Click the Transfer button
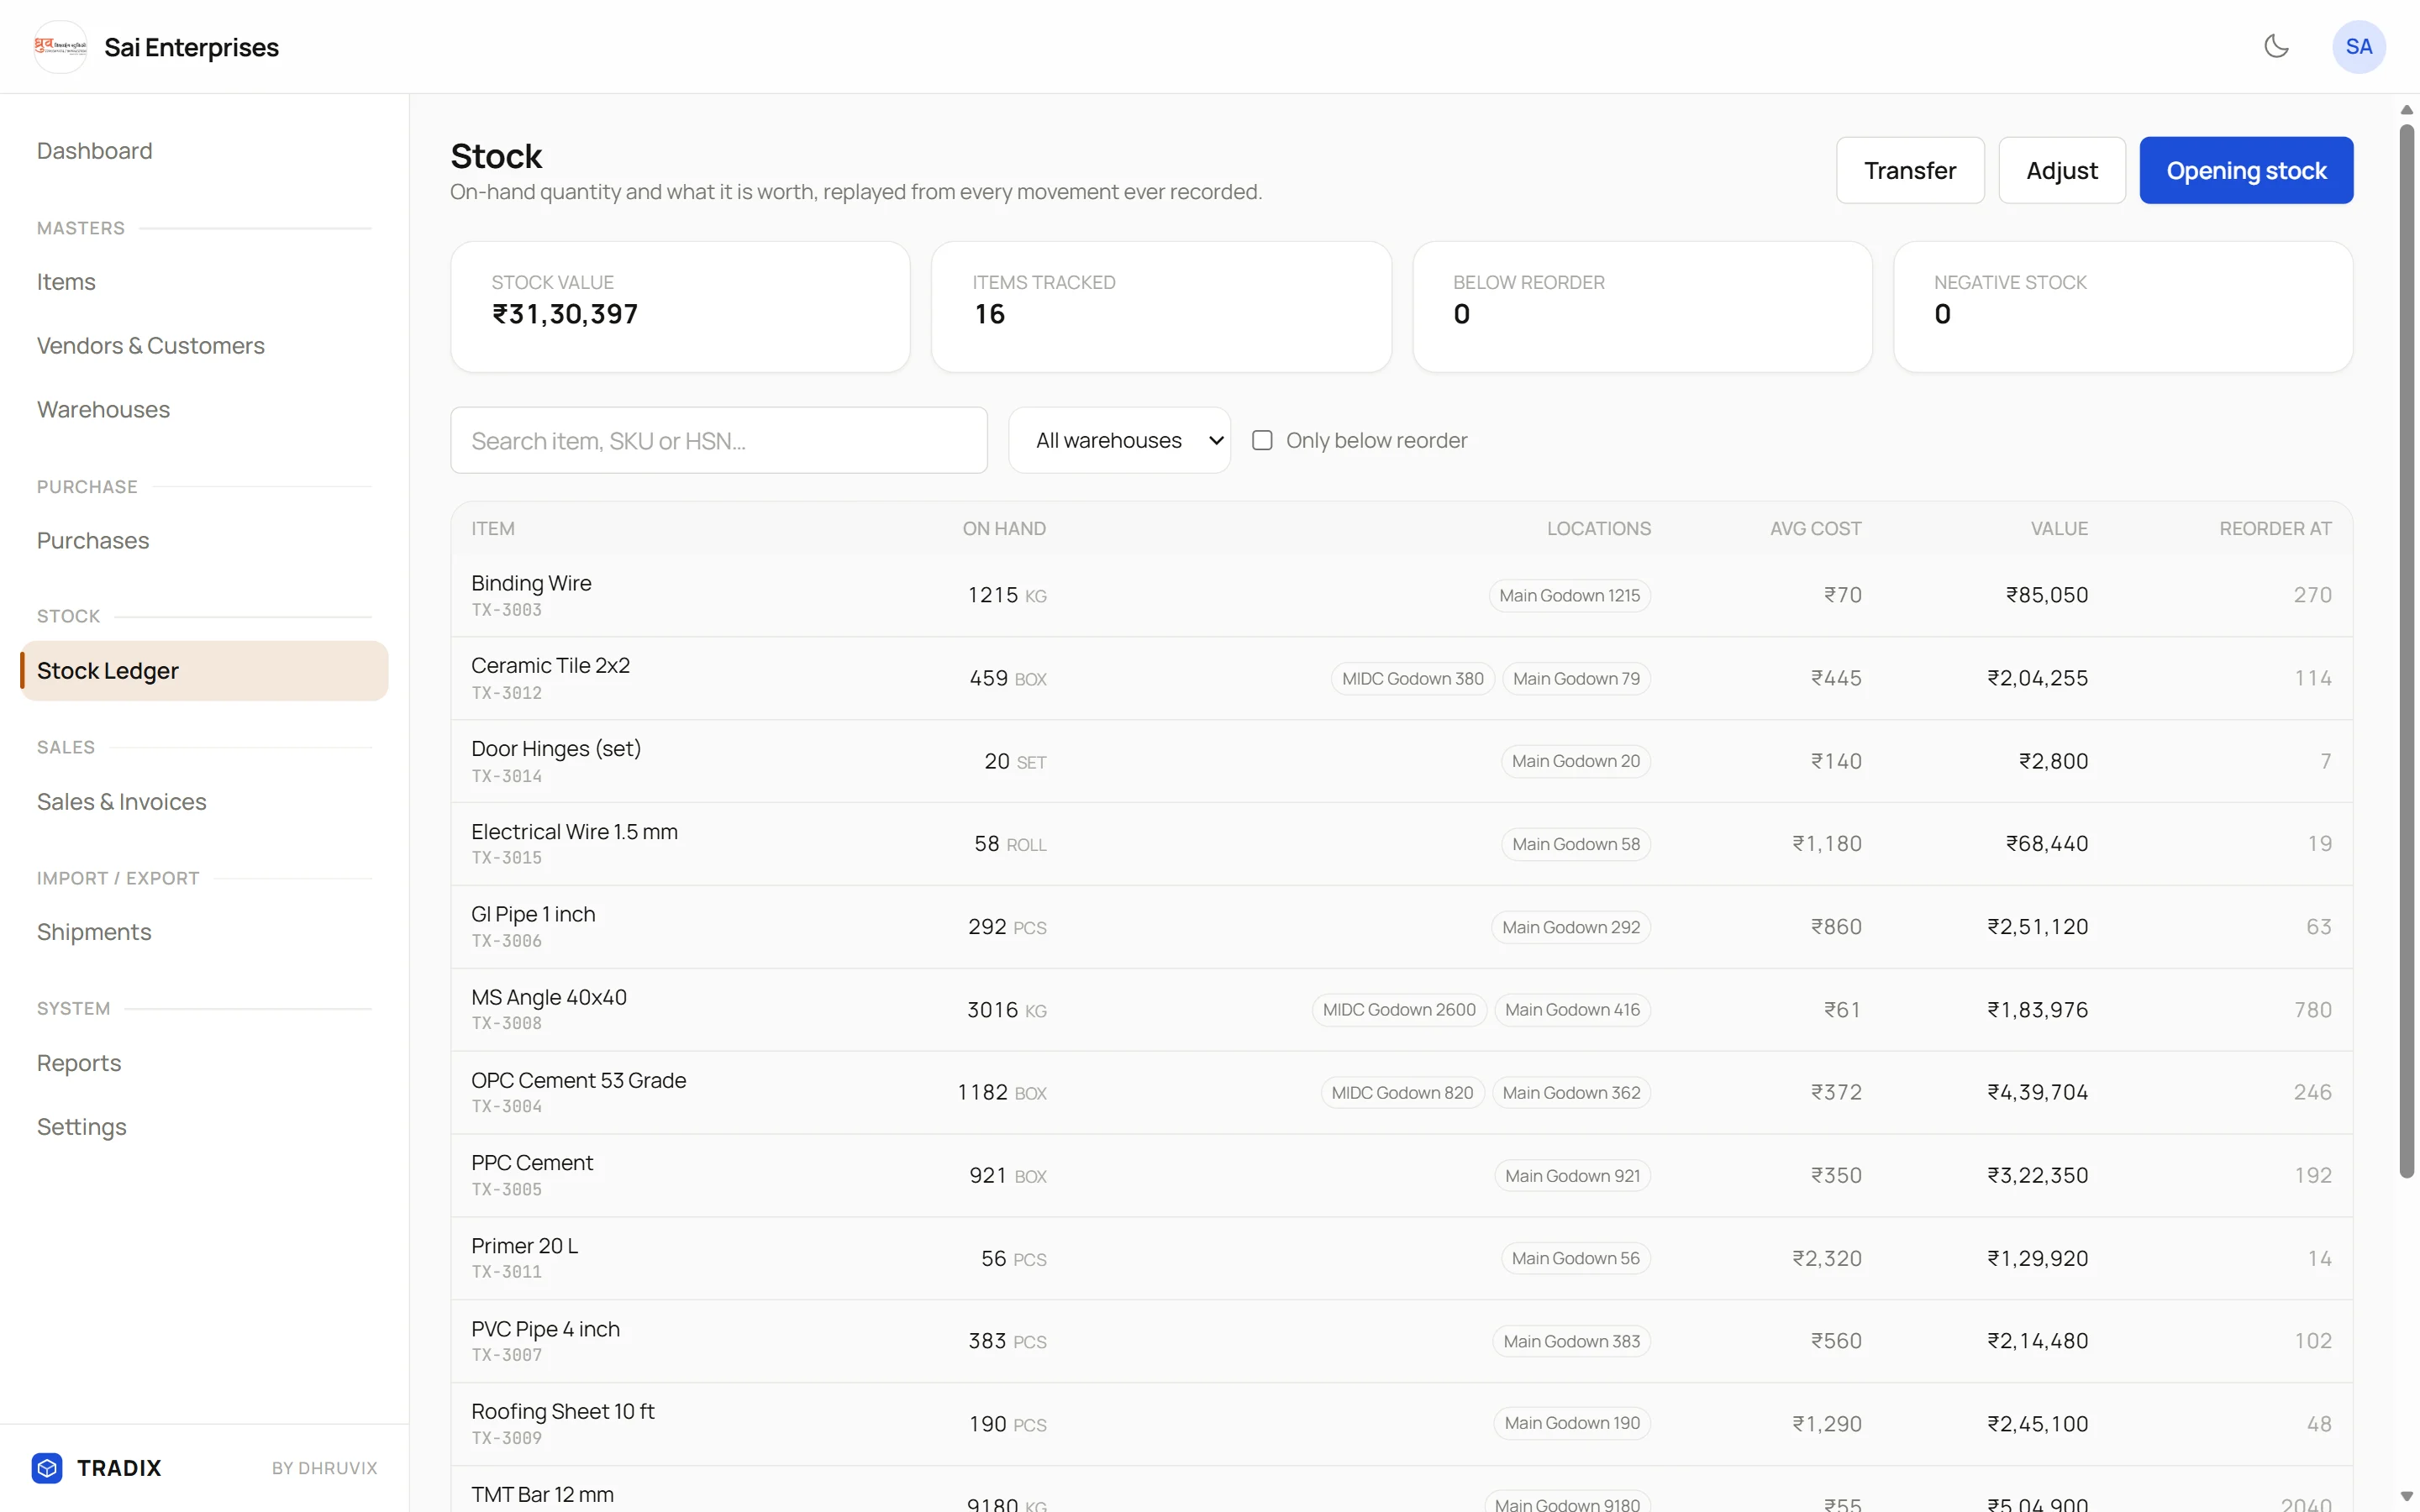This screenshot has width=2420, height=1512. coord(1910,170)
